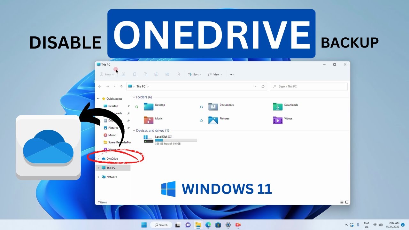This screenshot has height=230, width=409.
Task: Open the View dropdown menu
Action: pos(215,74)
